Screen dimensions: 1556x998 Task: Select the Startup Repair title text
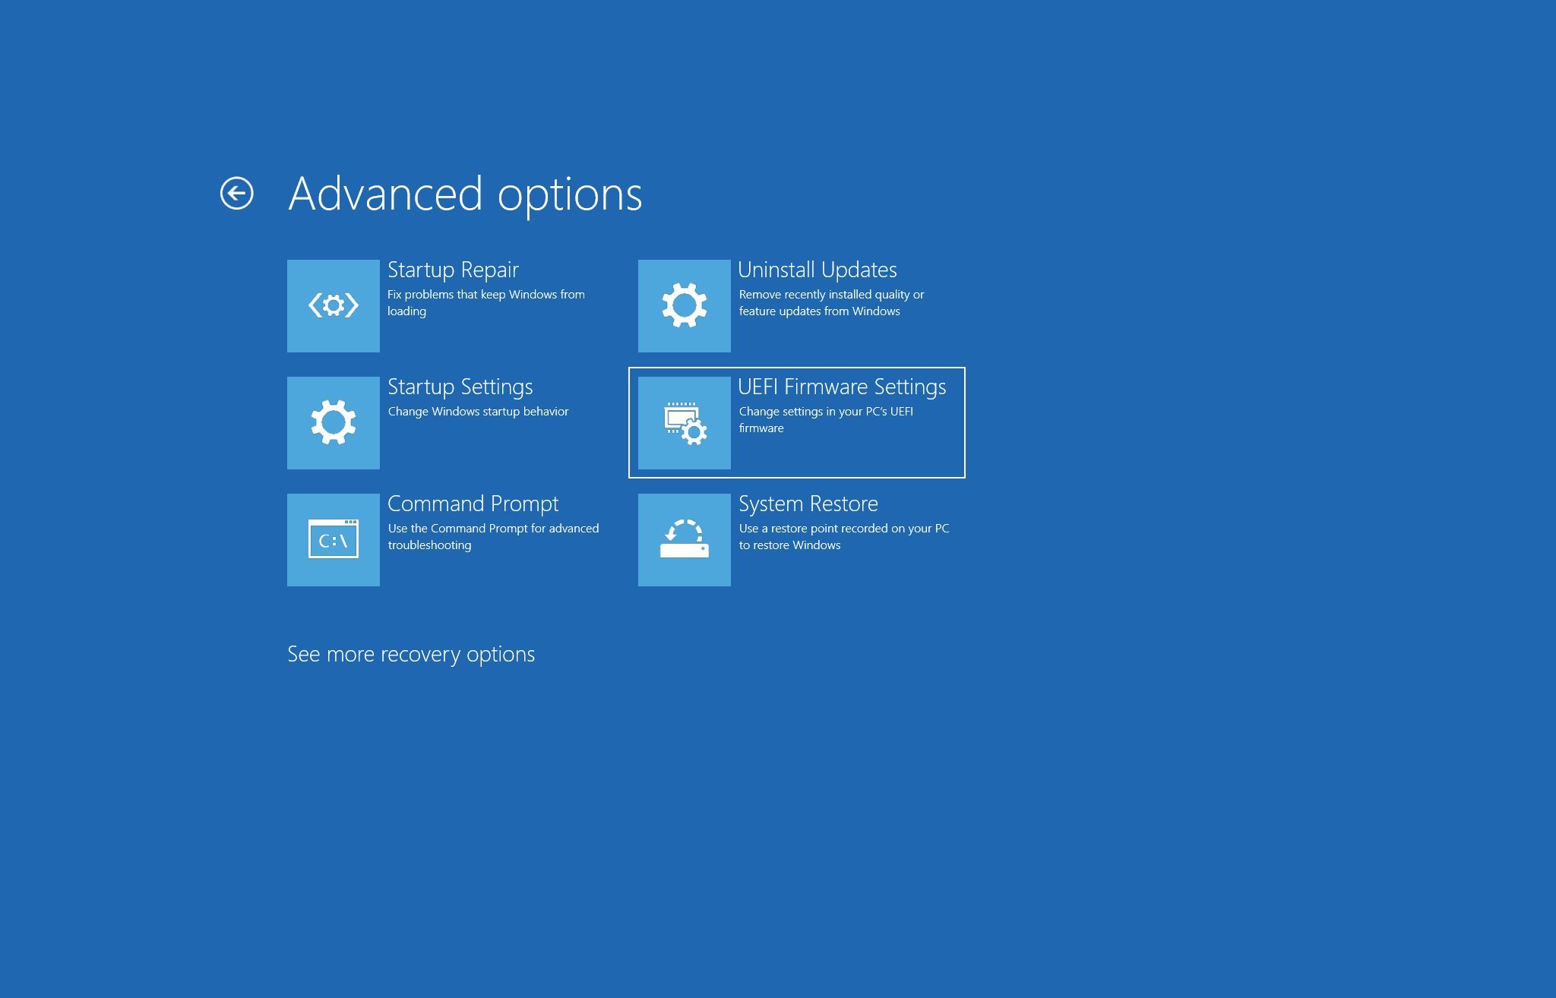click(453, 270)
